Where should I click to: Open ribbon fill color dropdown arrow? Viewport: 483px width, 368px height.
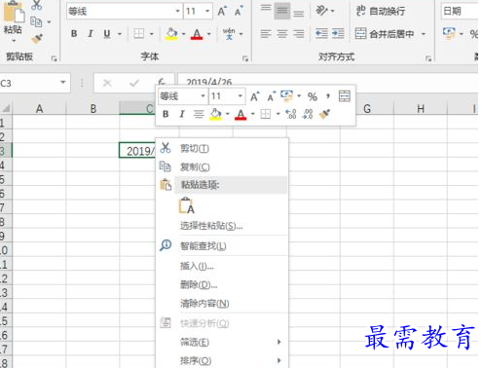(183, 34)
